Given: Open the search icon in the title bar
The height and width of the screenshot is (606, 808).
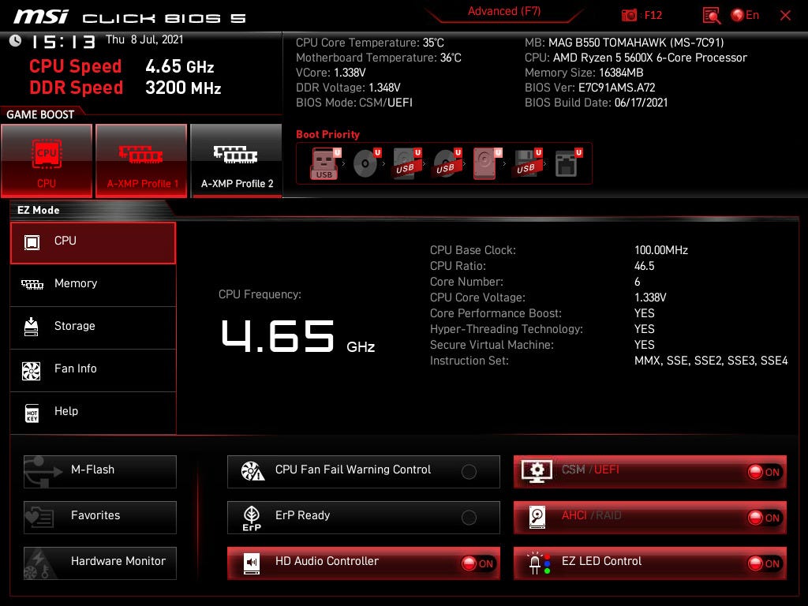Looking at the screenshot, I should (x=709, y=14).
